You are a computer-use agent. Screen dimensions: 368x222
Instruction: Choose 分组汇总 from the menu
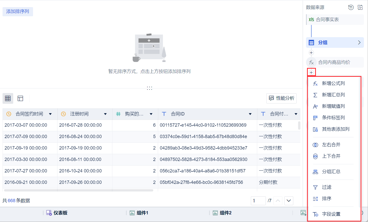pyautogui.click(x=333, y=172)
